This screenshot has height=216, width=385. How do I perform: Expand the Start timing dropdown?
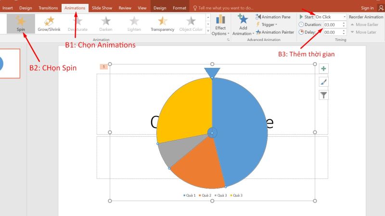coord(344,17)
